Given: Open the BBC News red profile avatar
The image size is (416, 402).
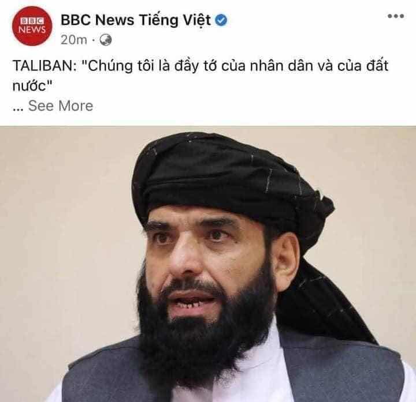Looking at the screenshot, I should tap(32, 26).
